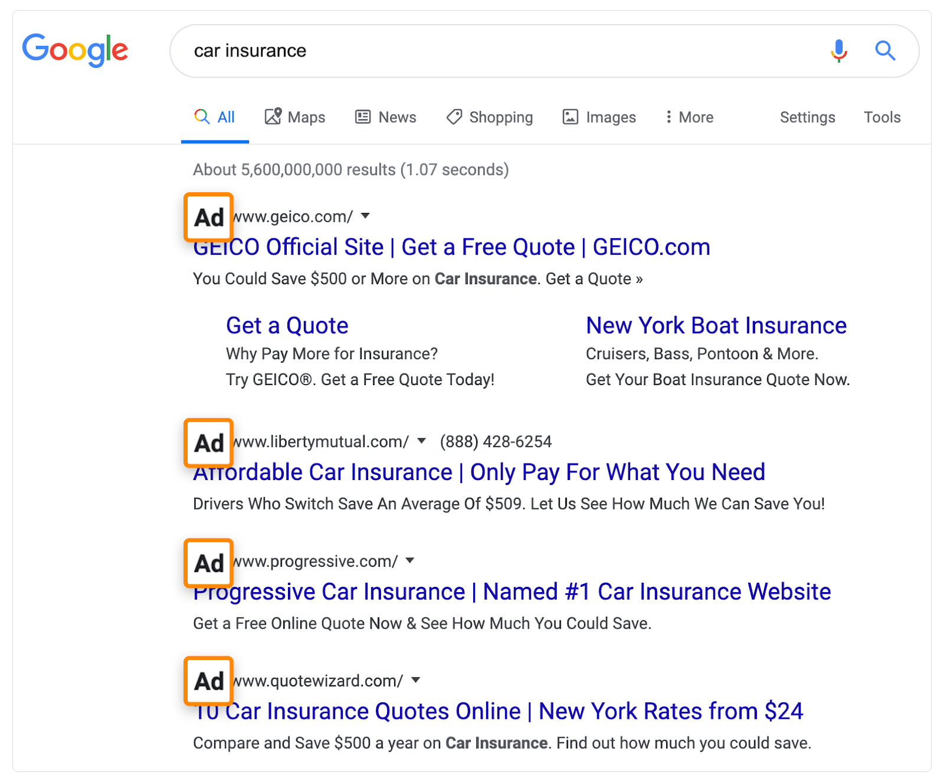The width and height of the screenshot is (944, 782).
Task: Select the Shopping tag icon tab
Action: (x=490, y=117)
